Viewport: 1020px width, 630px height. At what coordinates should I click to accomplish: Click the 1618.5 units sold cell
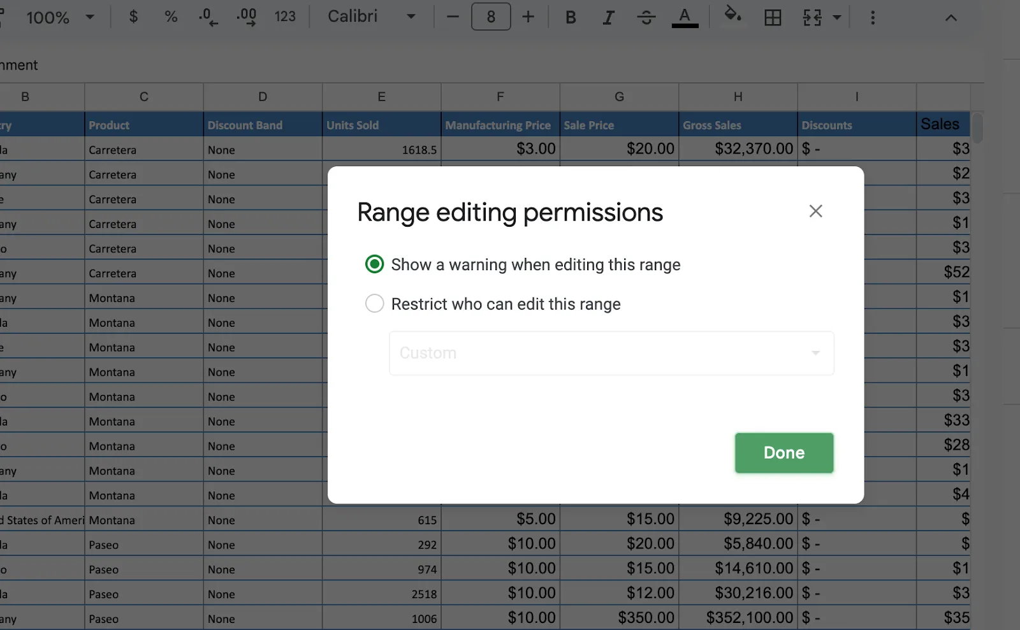(381, 149)
